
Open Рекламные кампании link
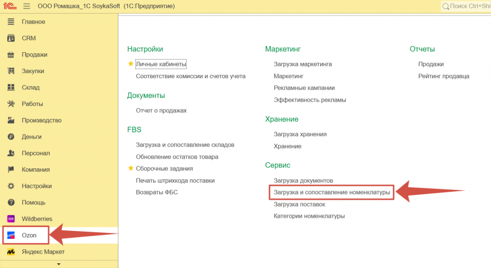304,88
